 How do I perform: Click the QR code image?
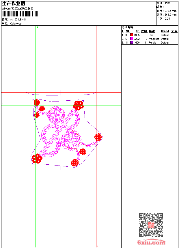[x=151, y=225]
